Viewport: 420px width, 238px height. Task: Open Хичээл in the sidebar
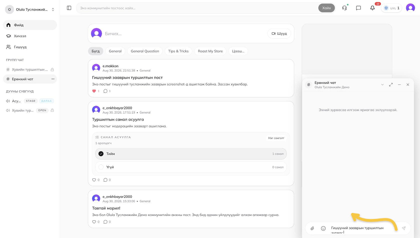30,36
